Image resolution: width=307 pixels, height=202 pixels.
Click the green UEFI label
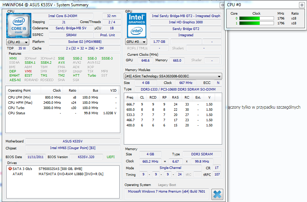[111, 157]
